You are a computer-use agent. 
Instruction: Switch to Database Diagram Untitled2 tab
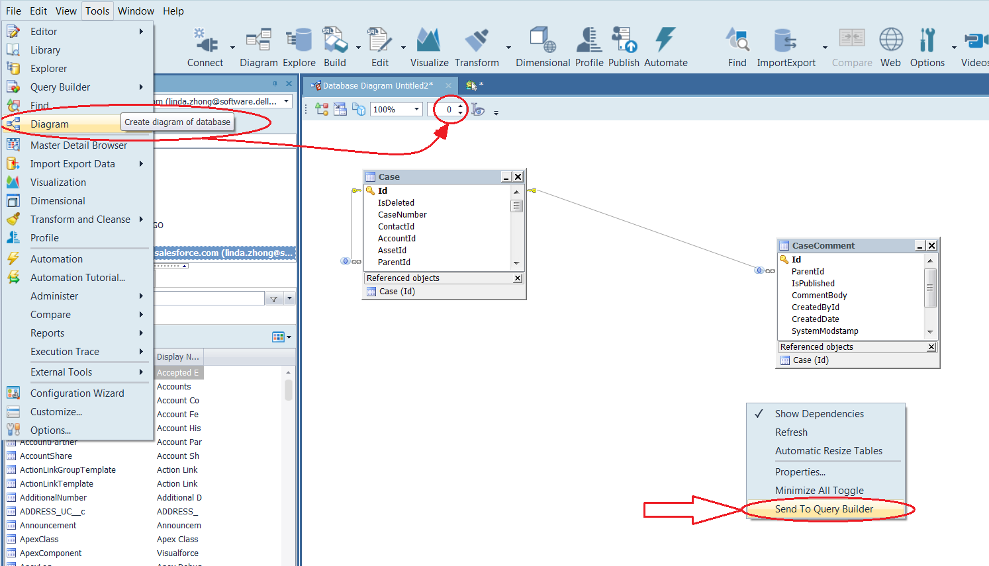coord(377,86)
